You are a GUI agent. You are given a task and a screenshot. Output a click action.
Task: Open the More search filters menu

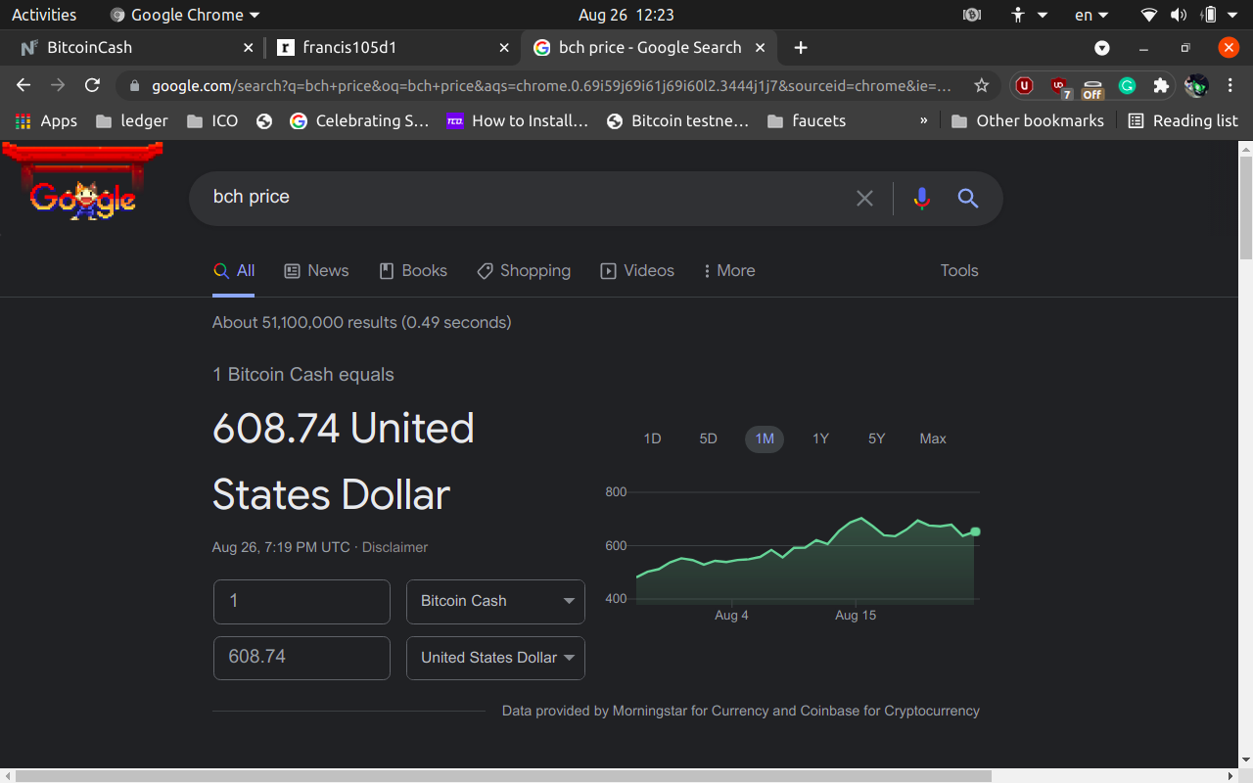coord(729,271)
